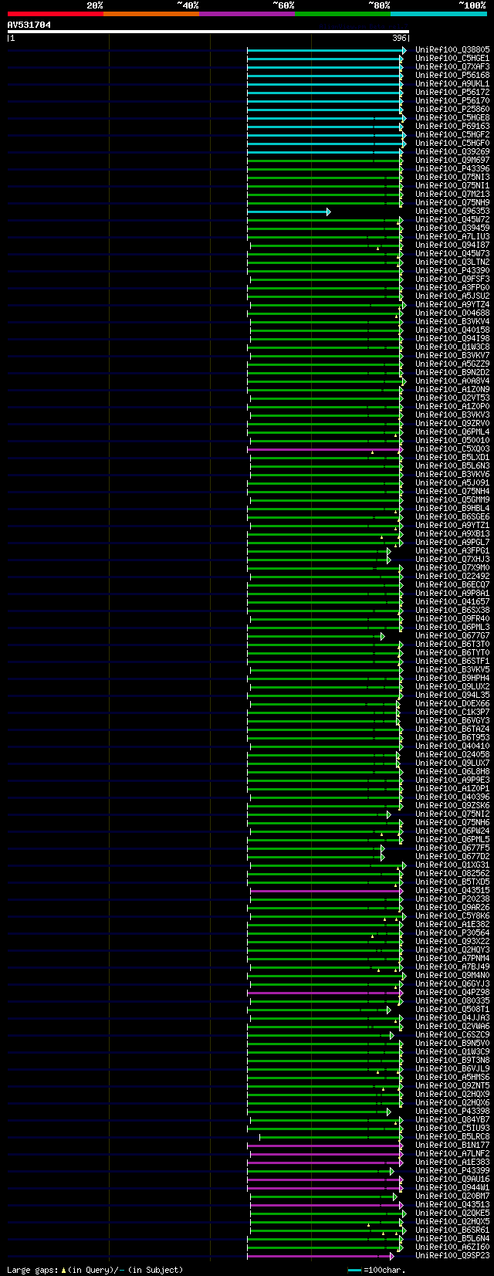Select the UniRef100_Q9M697 label
The height and width of the screenshot is (1276, 494).
[452, 160]
